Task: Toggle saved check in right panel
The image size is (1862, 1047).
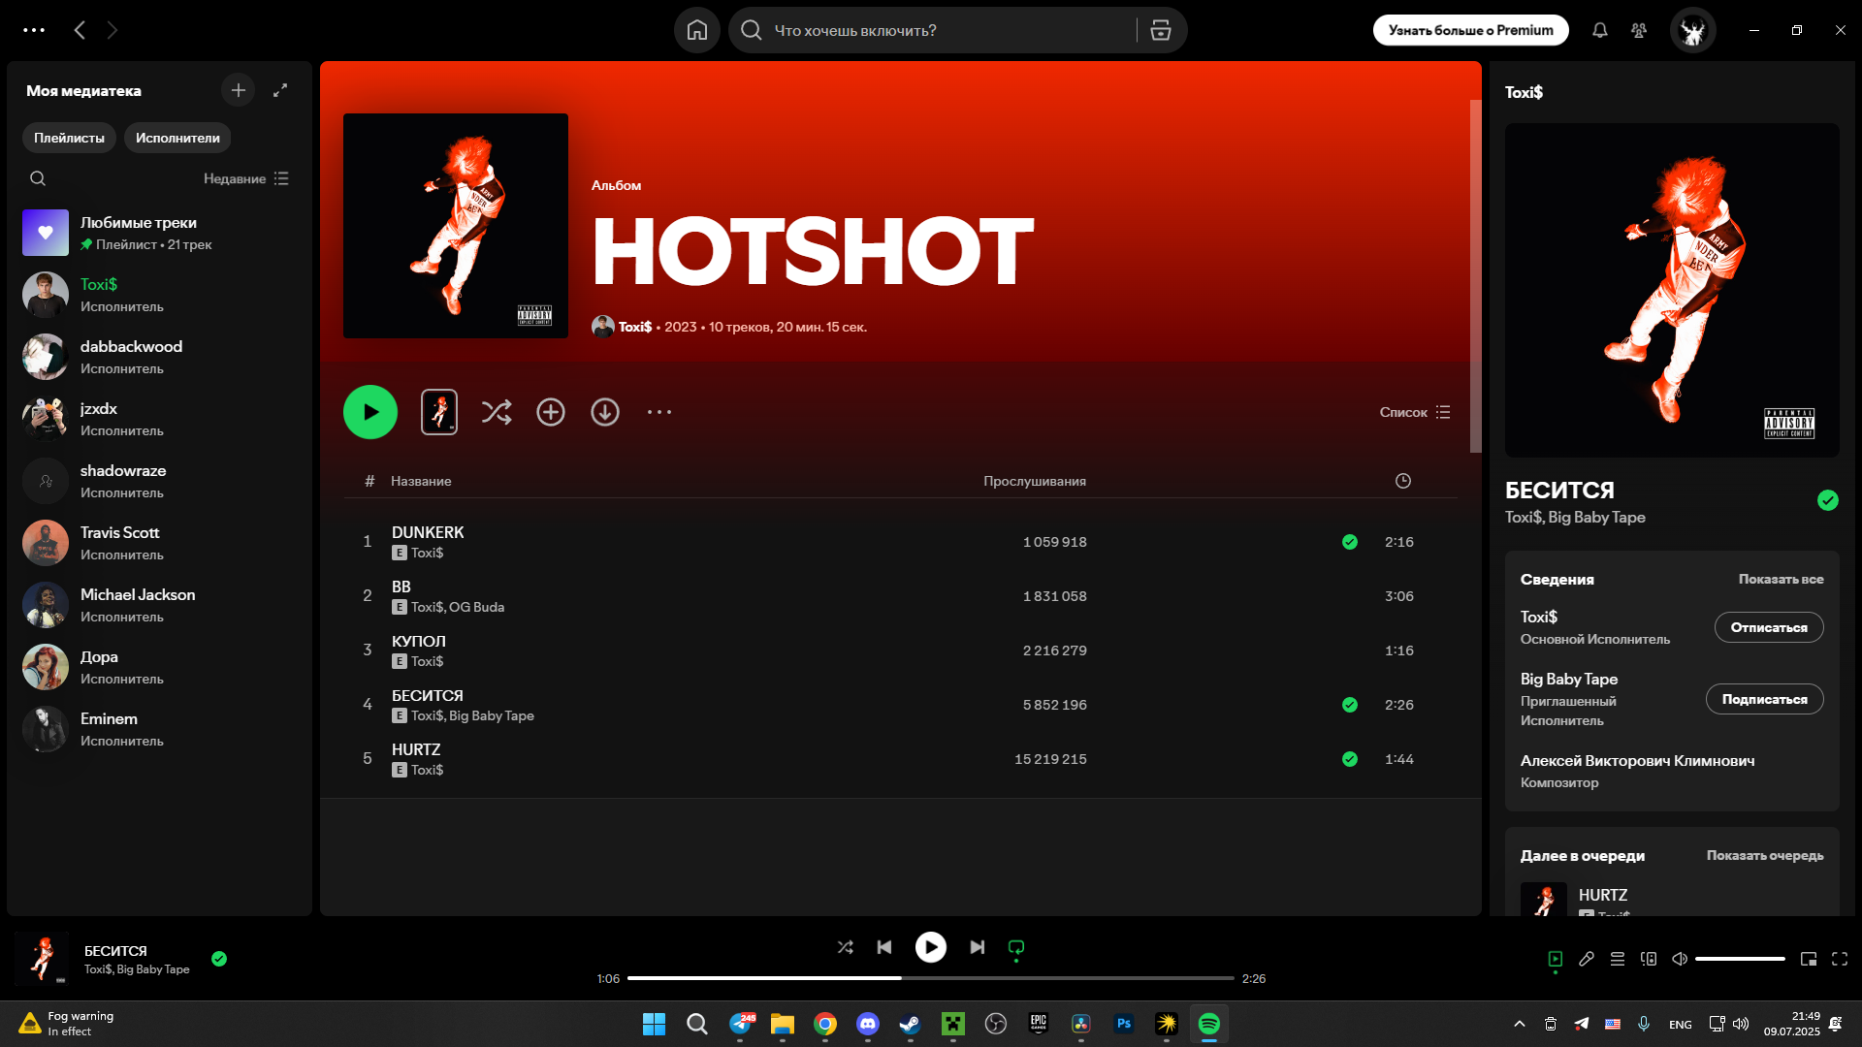Action: [1828, 500]
